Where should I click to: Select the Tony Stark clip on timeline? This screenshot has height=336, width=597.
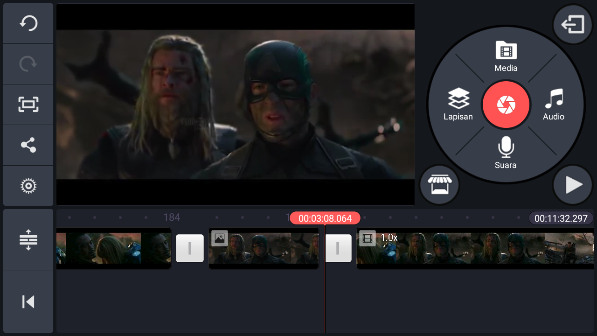[113, 248]
